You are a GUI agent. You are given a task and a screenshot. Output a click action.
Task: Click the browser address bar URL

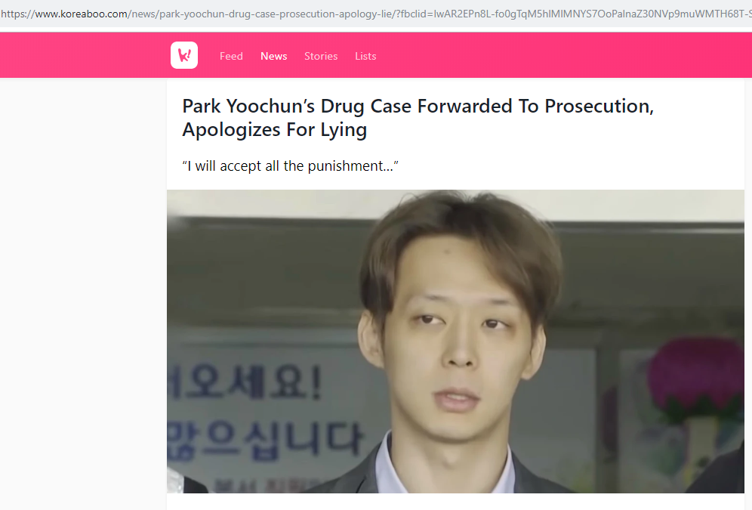click(x=376, y=14)
